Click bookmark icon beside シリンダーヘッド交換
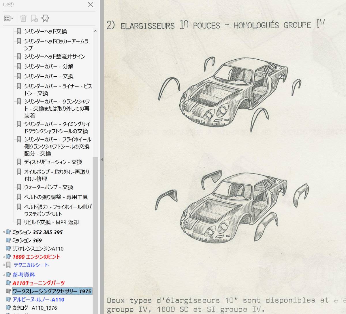 click(19, 31)
